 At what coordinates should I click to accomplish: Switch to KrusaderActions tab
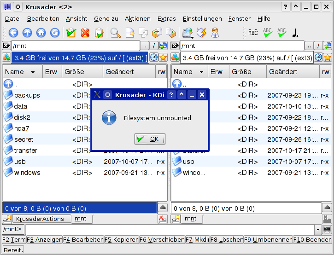42,219
